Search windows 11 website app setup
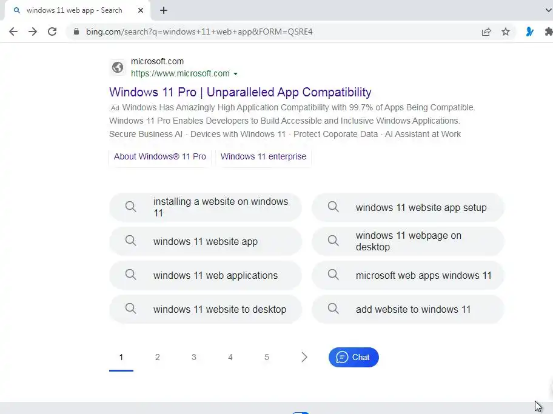 tap(408, 207)
